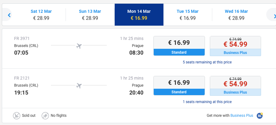Select the Sat 12 Mar date tab
Screen dimensions: 276x125
41,15
